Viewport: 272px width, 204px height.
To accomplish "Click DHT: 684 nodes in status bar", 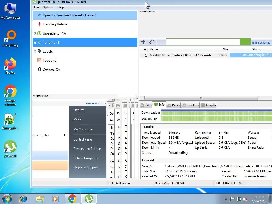I will [119, 183].
